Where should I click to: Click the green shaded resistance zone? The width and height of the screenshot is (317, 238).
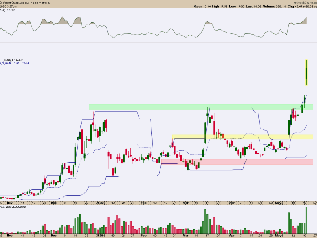point(201,107)
